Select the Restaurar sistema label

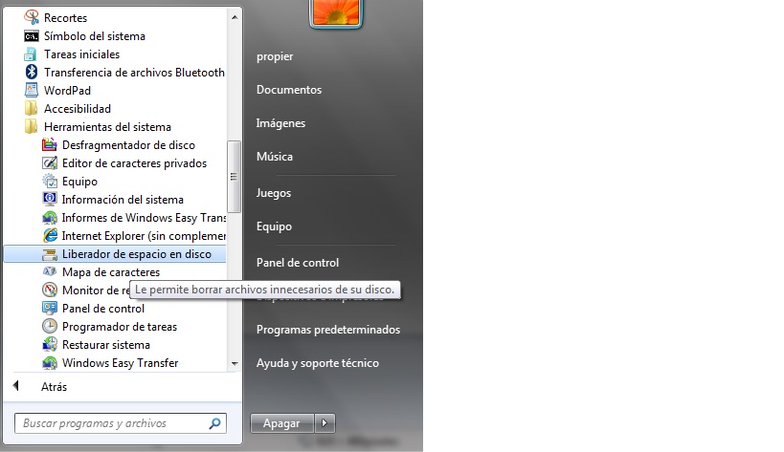click(x=106, y=345)
